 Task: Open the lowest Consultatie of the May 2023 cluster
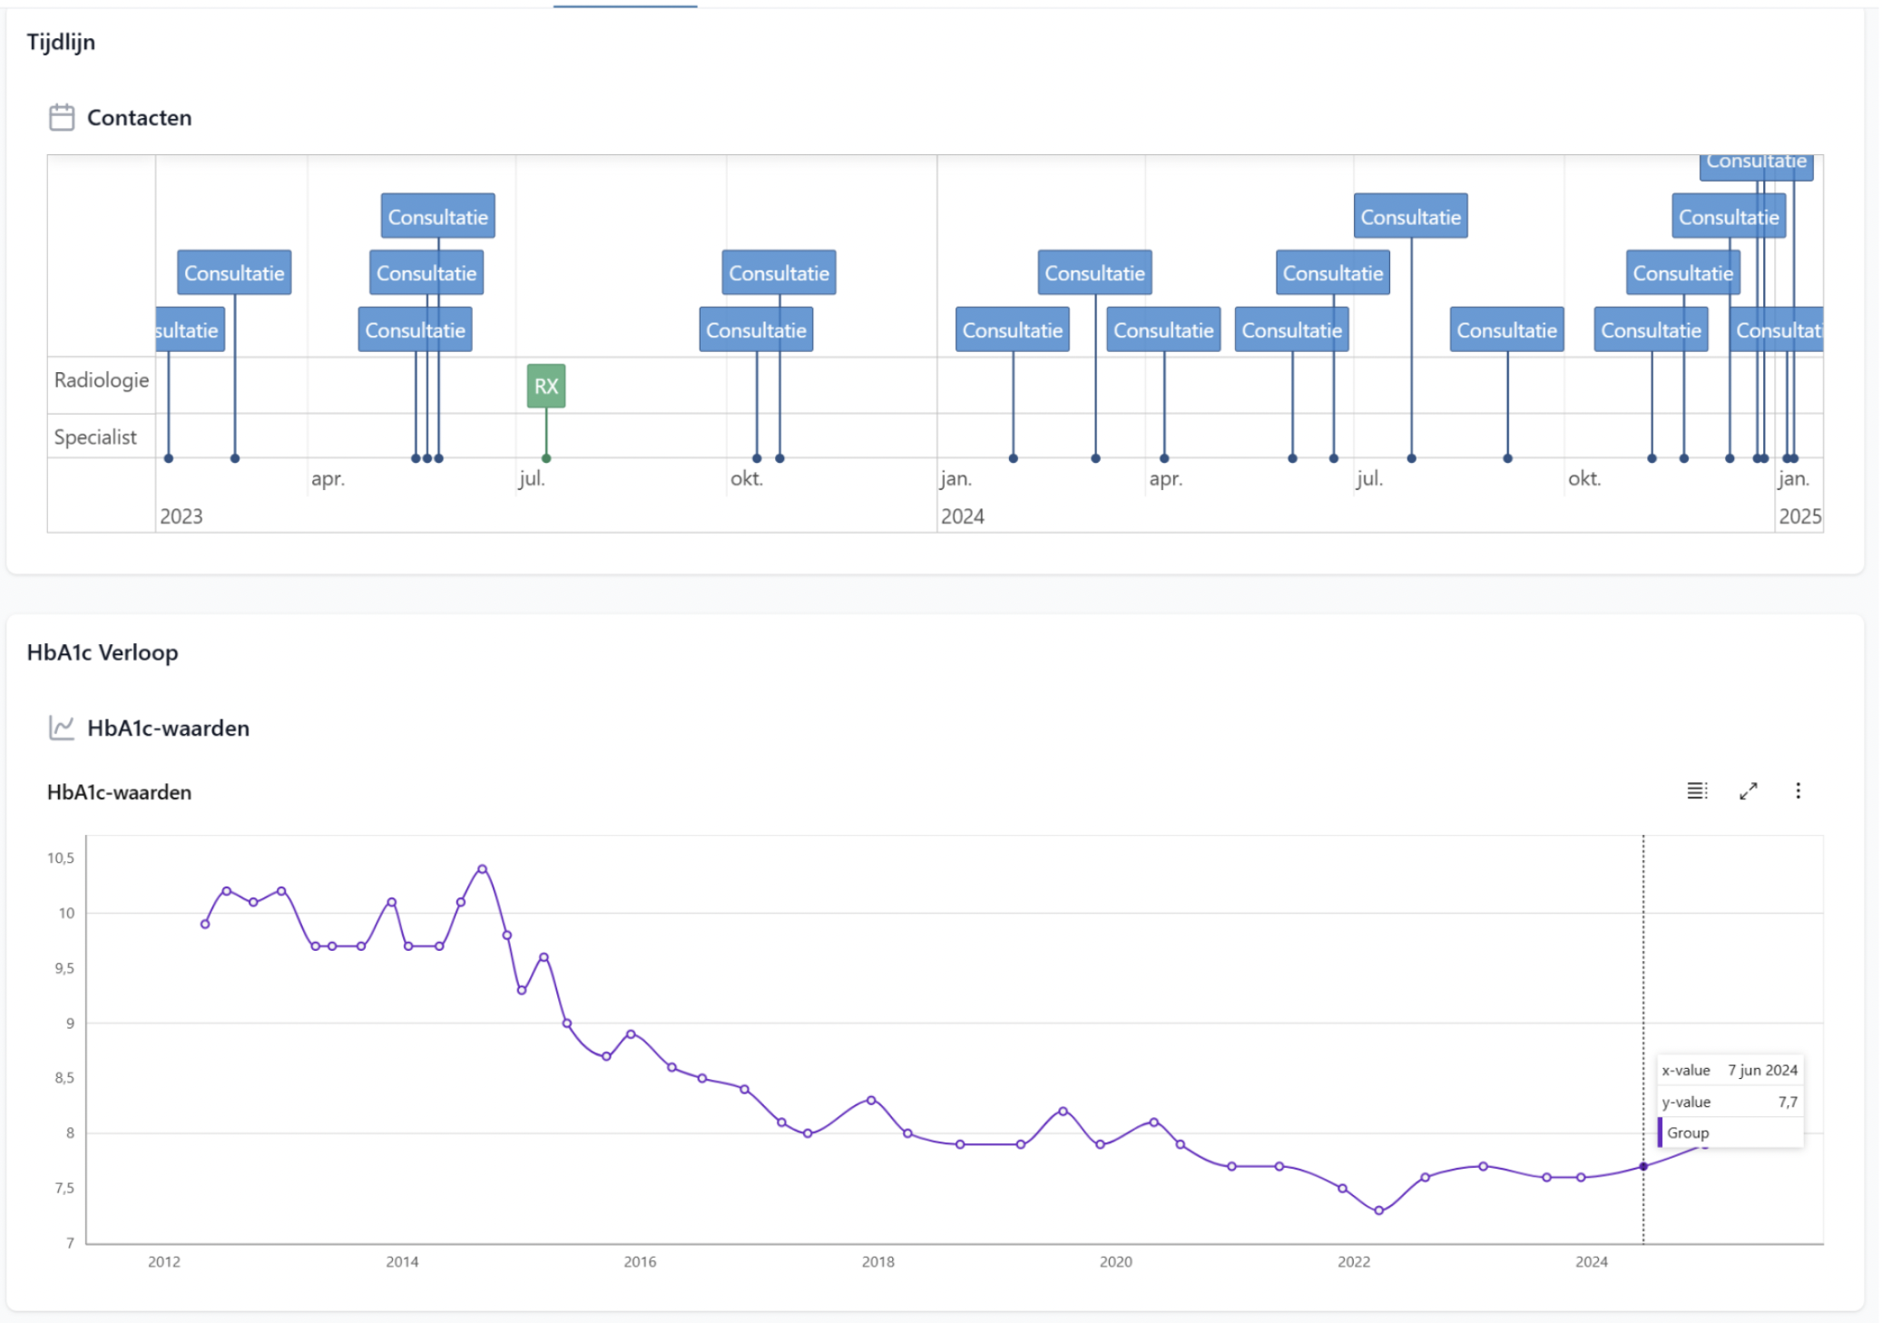click(x=415, y=329)
